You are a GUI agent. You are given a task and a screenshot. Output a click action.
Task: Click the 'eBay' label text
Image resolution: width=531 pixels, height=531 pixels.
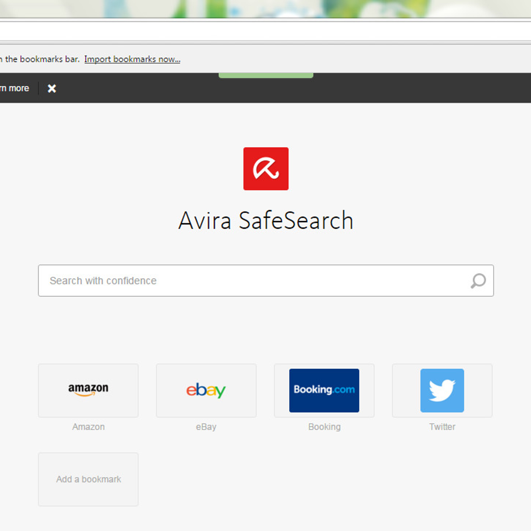click(206, 427)
